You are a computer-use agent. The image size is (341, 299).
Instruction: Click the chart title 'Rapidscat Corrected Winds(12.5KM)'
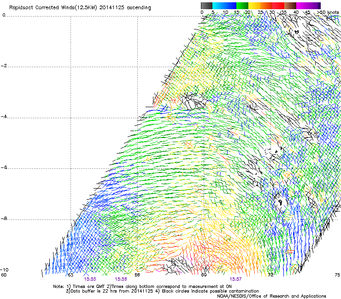point(53,8)
